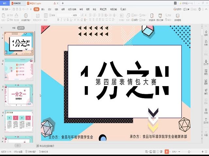209x156 pixels.
Task: Open the 选择窗格 selection pane
Action: (178, 17)
